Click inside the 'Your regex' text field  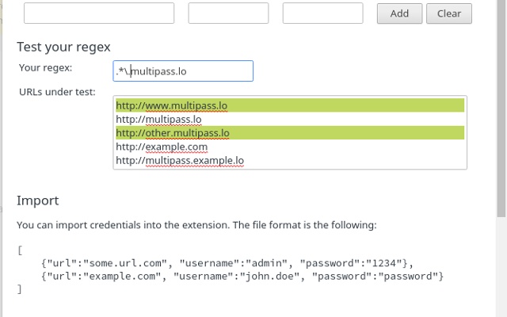click(182, 71)
